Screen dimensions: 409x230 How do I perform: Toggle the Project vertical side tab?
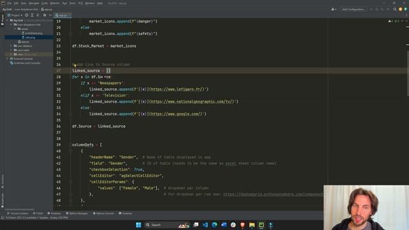(x=3, y=20)
